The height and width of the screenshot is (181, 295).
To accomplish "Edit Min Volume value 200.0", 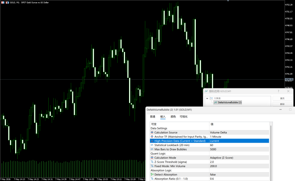I will pos(239,166).
